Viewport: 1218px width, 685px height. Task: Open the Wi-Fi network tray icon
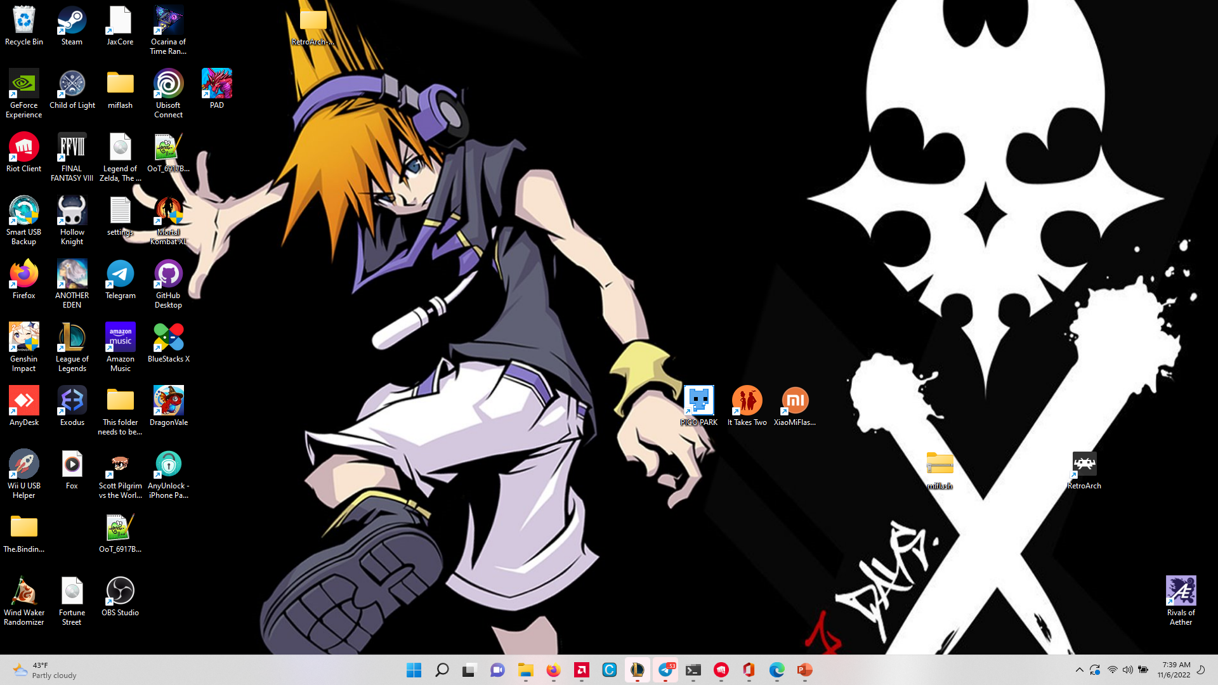point(1113,670)
